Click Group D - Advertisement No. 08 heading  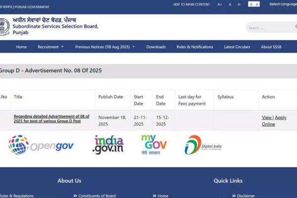pyautogui.click(x=50, y=70)
